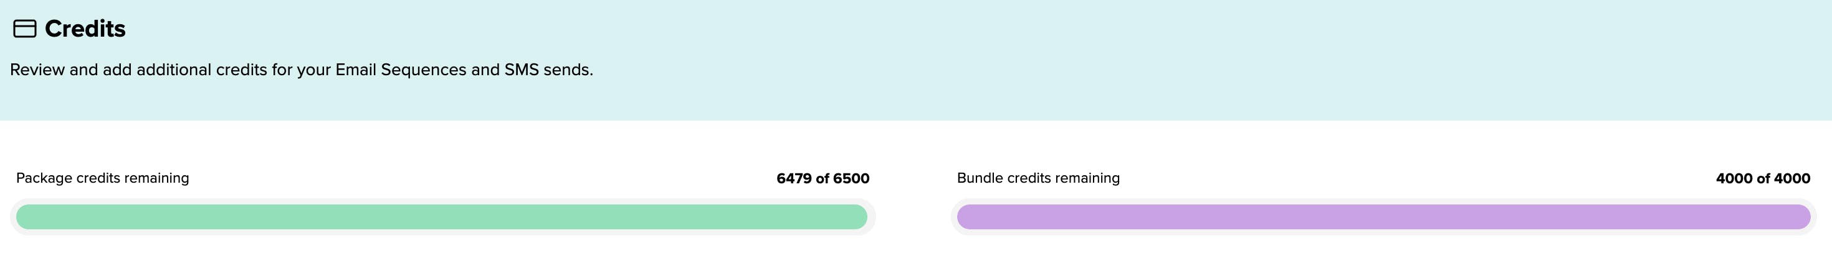1832x261 pixels.
Task: Click "Email Sequences" in the description text
Action: (401, 70)
